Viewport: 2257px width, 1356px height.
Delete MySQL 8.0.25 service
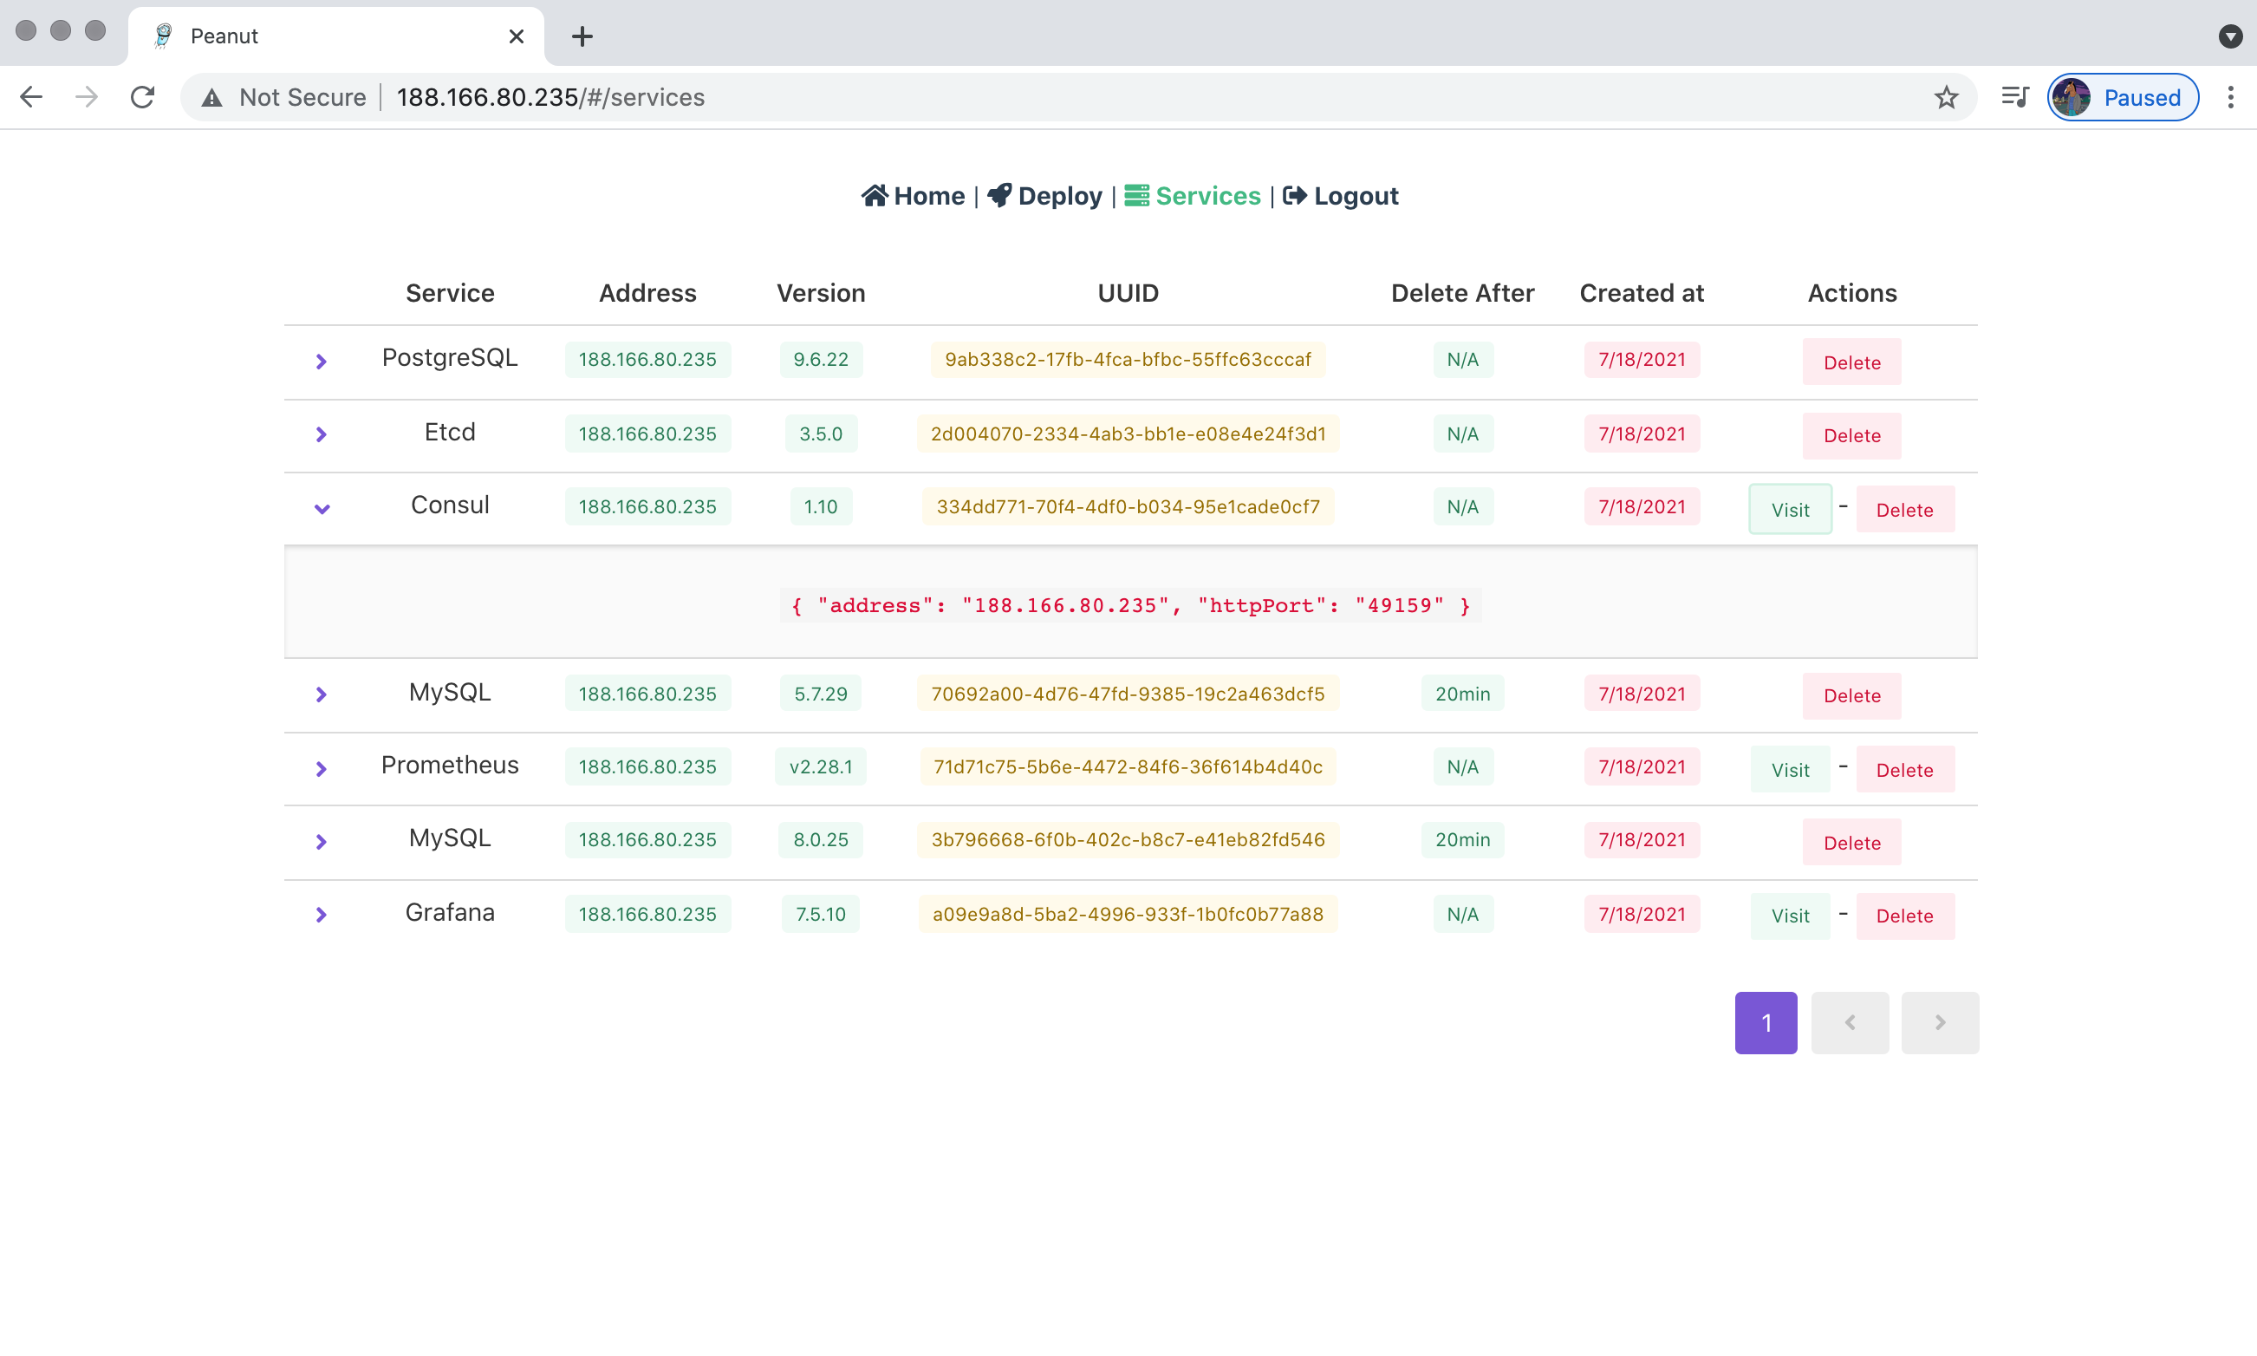(x=1851, y=843)
